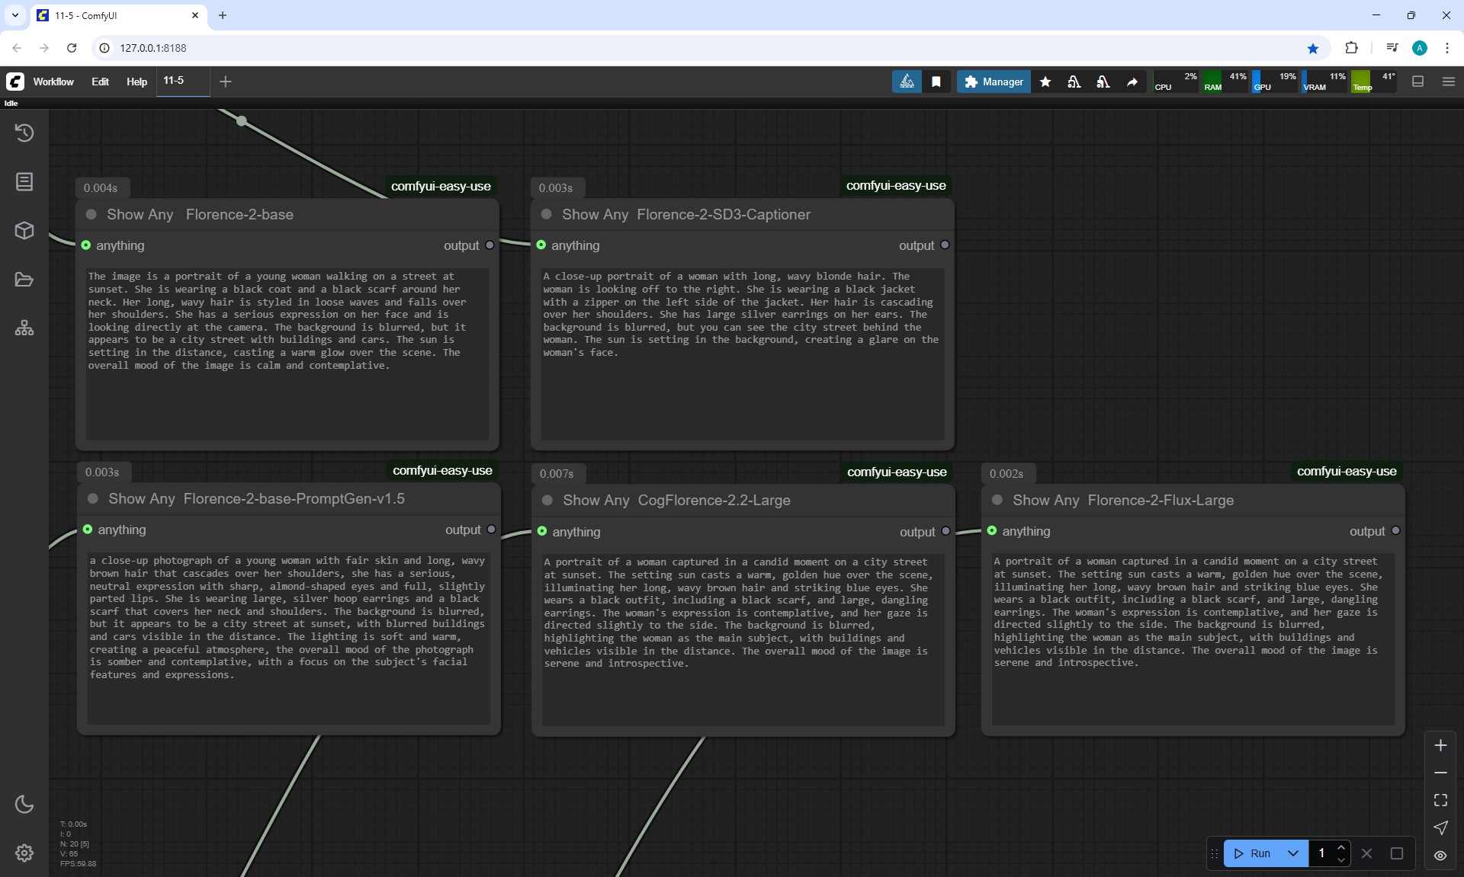Click the bookmark icon in top toolbar
Image resolution: width=1464 pixels, height=877 pixels.
(936, 82)
